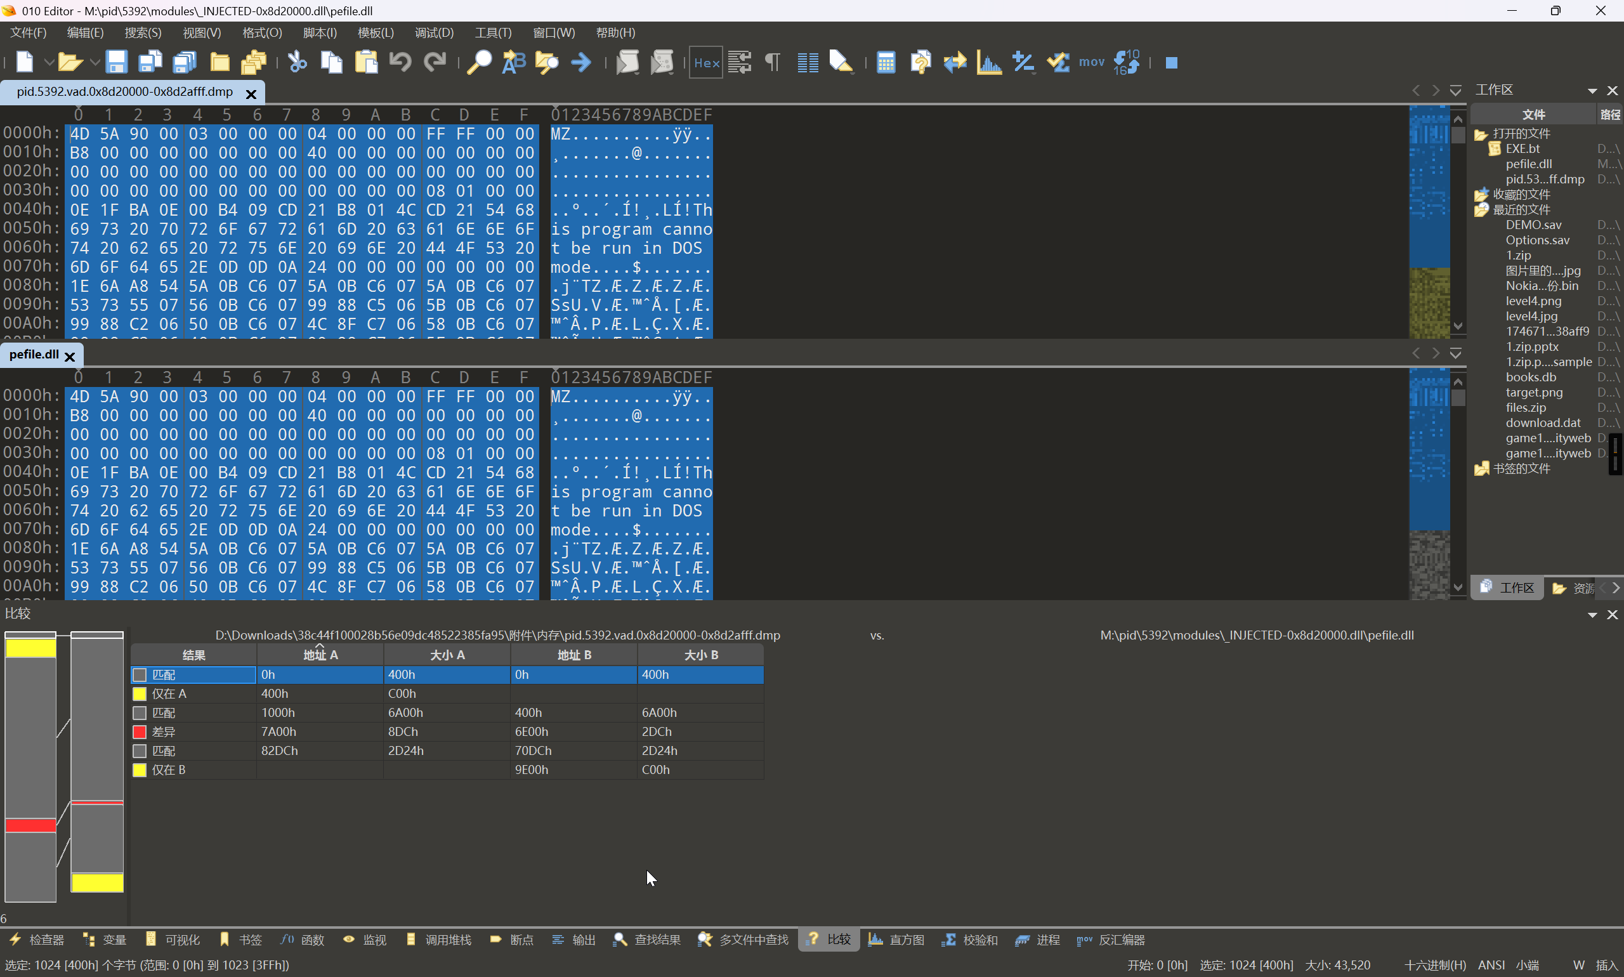Close the pid.5392.vad dmp tab
The height and width of the screenshot is (977, 1624).
click(x=251, y=94)
